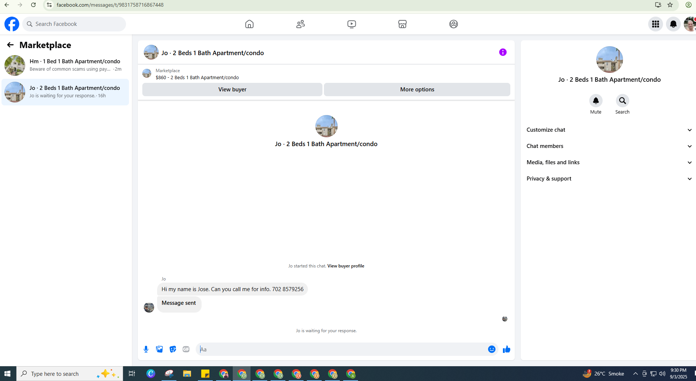Open the Notifications bell icon
Viewport: 696px width, 381px height.
(x=673, y=24)
